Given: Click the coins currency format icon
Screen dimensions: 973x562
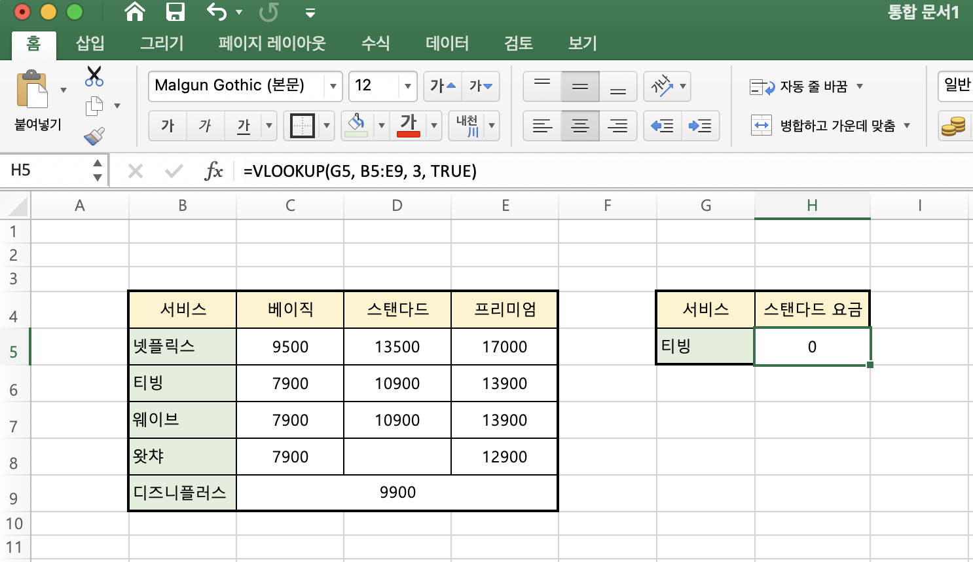Looking at the screenshot, I should [x=953, y=126].
